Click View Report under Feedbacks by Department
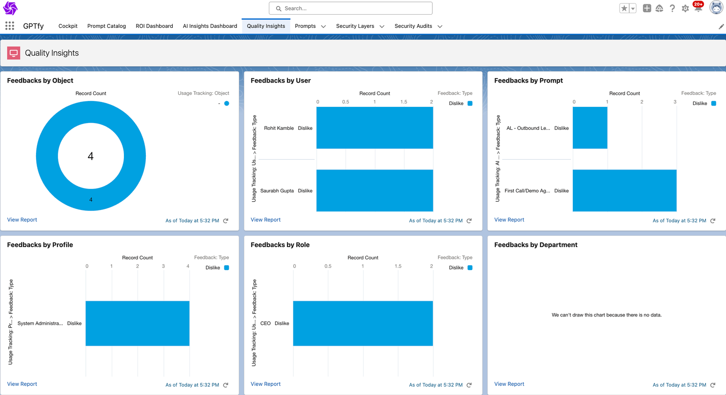 point(509,384)
